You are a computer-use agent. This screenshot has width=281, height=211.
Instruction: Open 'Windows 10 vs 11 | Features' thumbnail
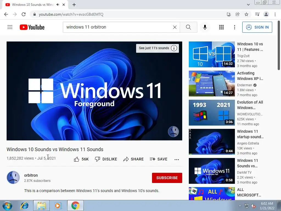point(212,54)
